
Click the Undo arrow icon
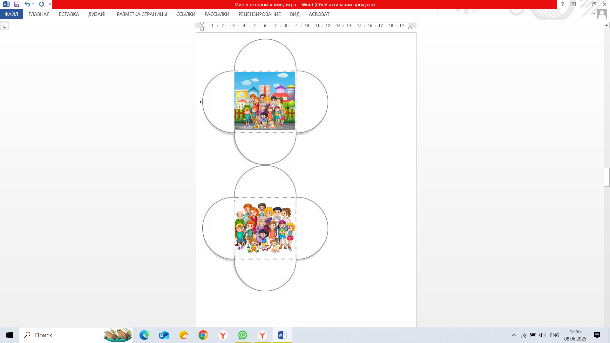(27, 4)
